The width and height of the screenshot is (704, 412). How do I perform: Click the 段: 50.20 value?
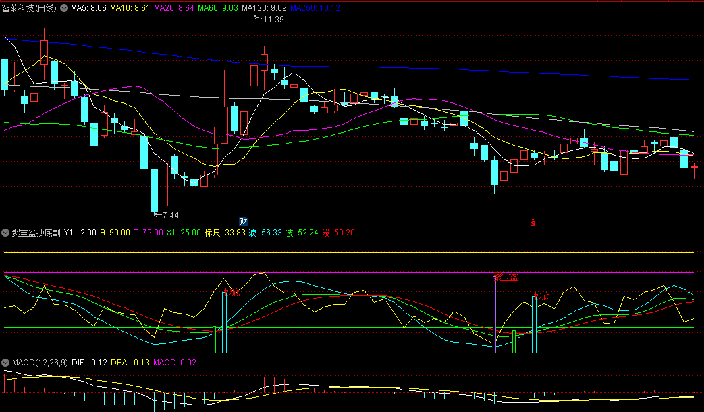coord(339,233)
